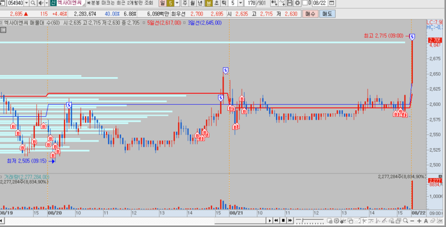Click the stop button in playback controls
The height and width of the screenshot is (227, 446).
(x=283, y=220)
